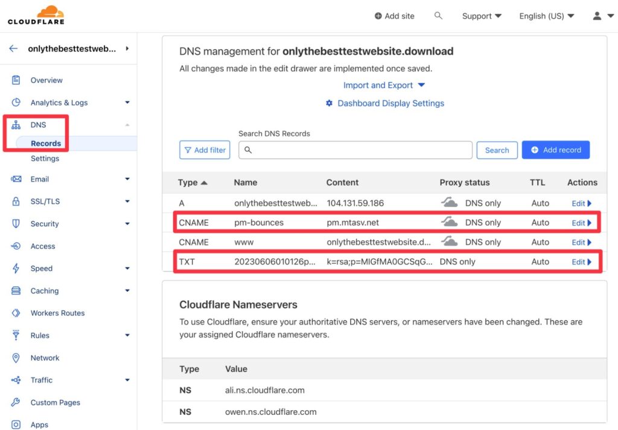
Task: Click the Dashboard Display Settings gear icon
Action: (x=329, y=103)
